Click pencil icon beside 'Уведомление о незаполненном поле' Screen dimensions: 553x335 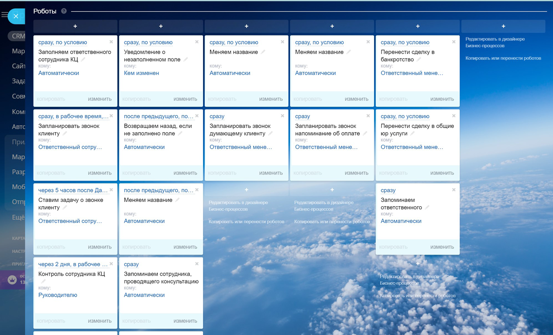click(185, 59)
